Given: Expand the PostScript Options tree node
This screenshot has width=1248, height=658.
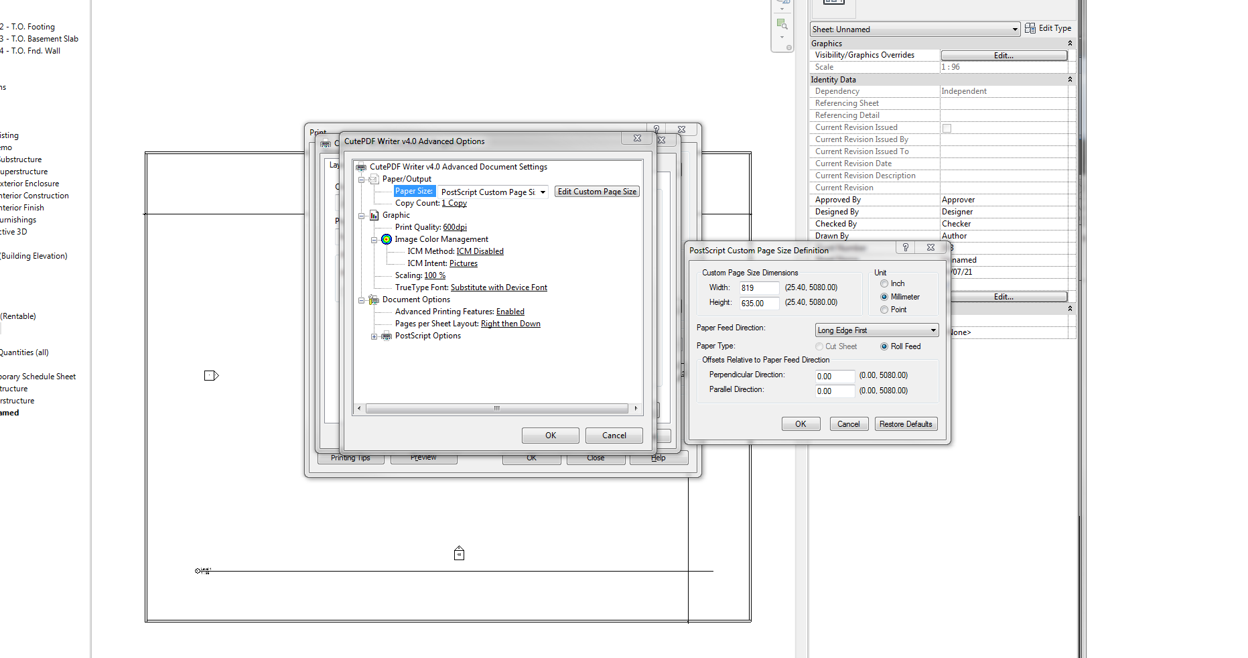Looking at the screenshot, I should [x=374, y=336].
